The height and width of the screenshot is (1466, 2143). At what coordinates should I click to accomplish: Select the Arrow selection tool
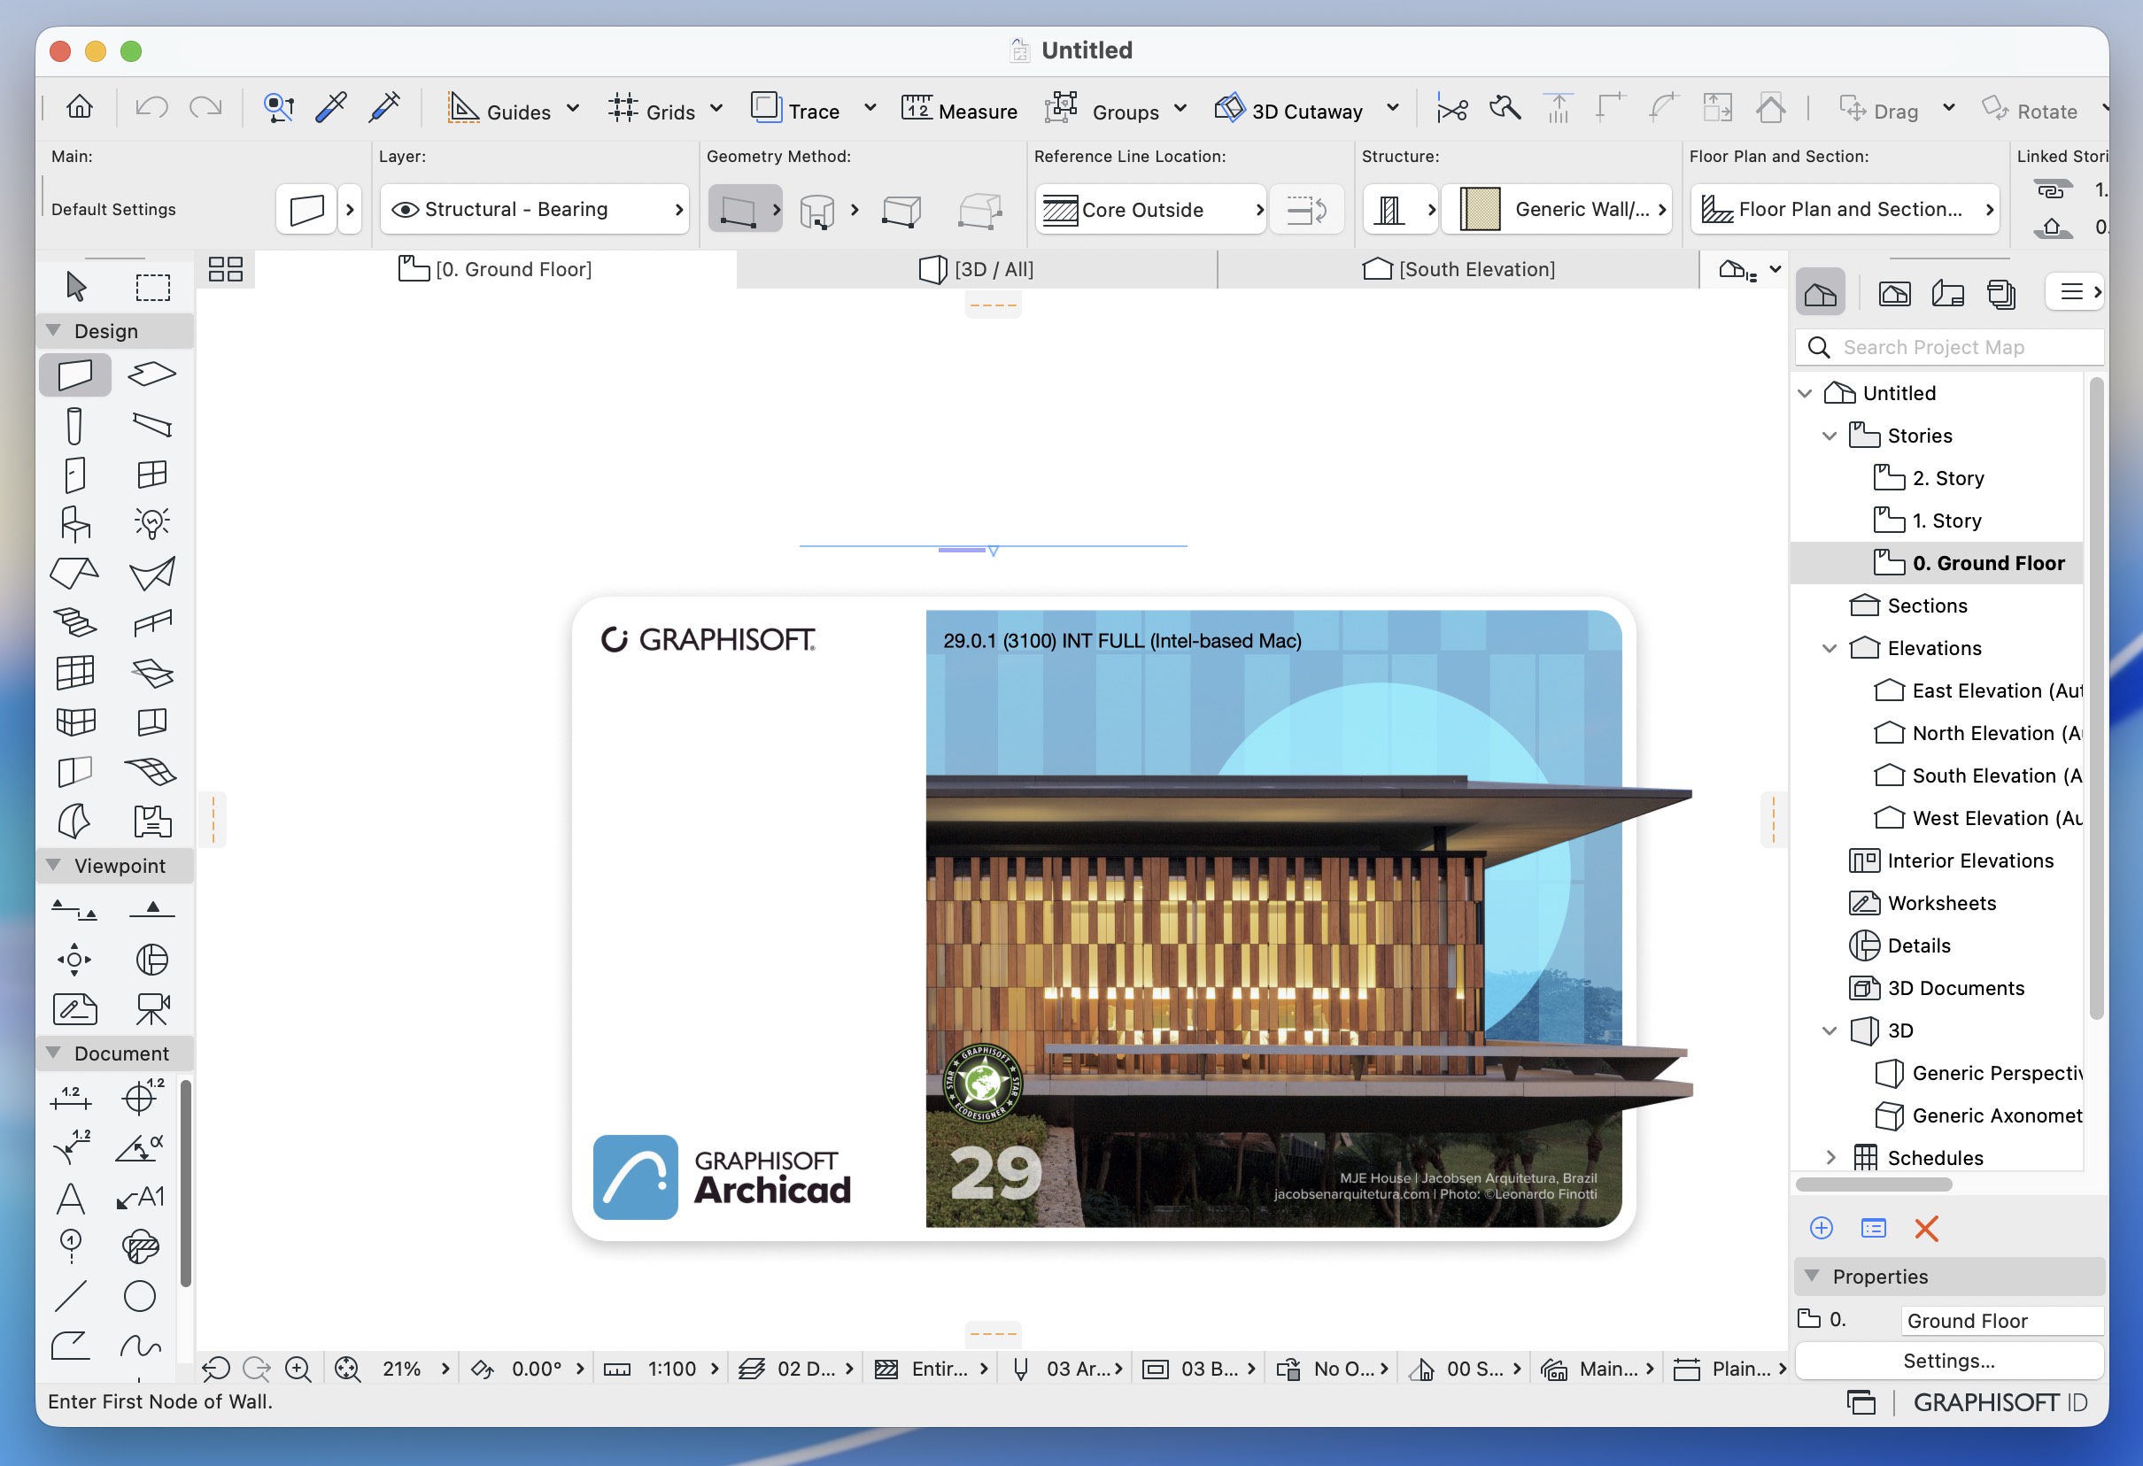tap(76, 287)
